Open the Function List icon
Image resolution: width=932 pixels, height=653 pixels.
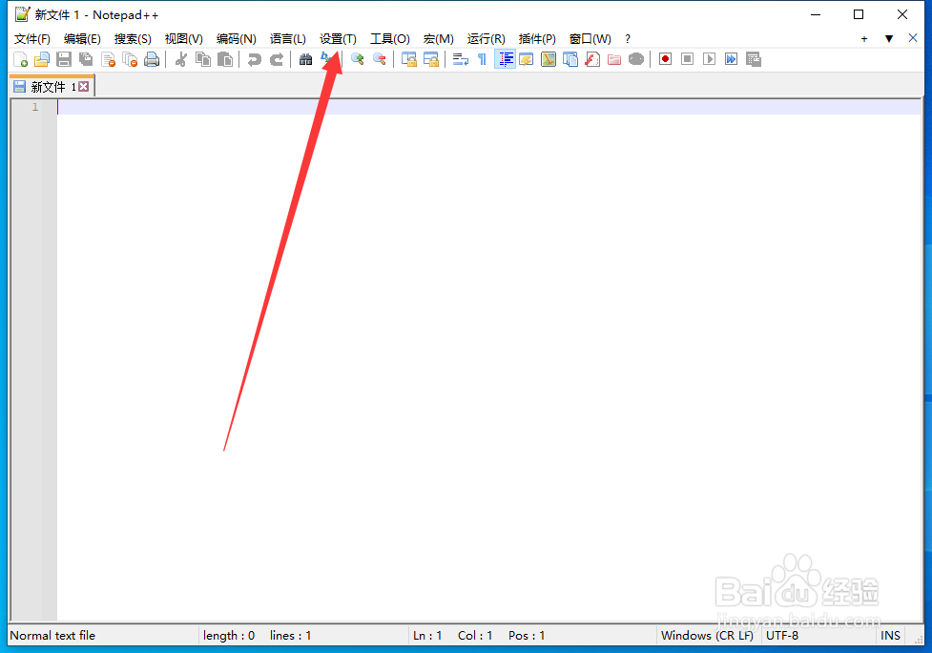pos(592,59)
